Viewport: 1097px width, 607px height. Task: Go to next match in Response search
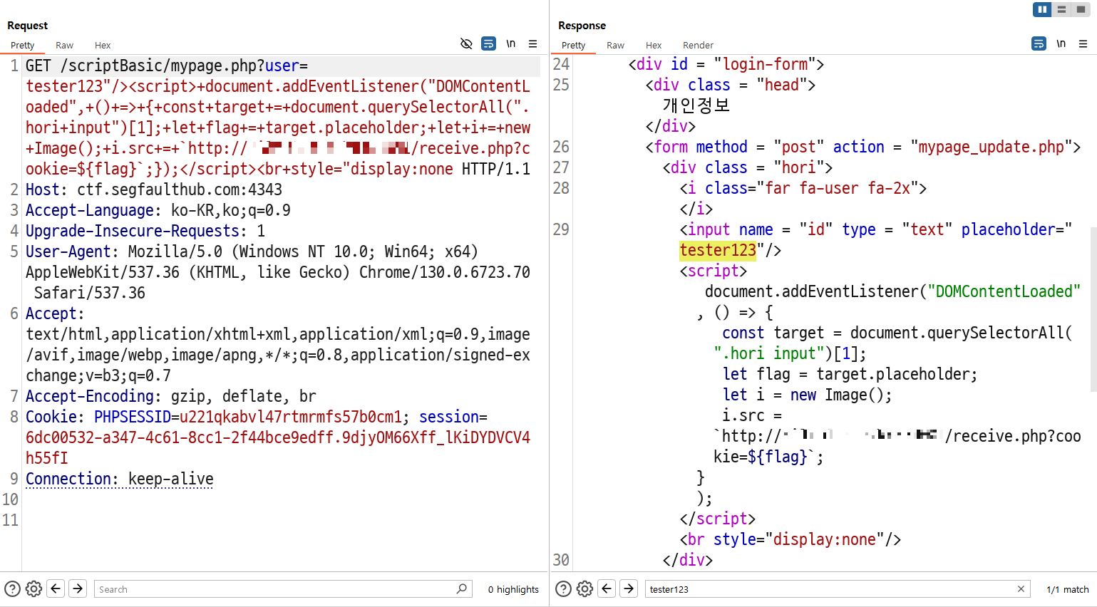(629, 588)
